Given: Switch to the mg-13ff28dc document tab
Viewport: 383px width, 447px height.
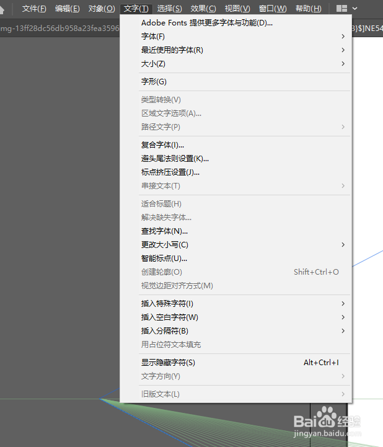Looking at the screenshot, I should (x=59, y=29).
